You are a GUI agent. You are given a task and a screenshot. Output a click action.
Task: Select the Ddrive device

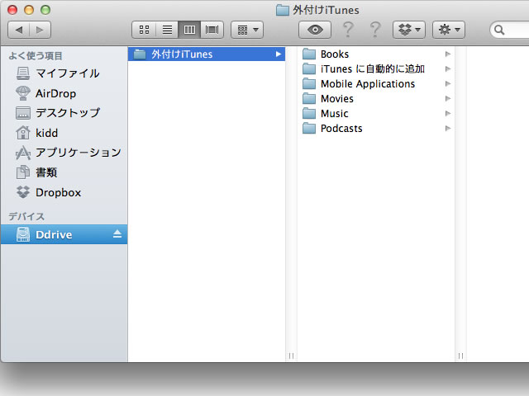click(64, 234)
